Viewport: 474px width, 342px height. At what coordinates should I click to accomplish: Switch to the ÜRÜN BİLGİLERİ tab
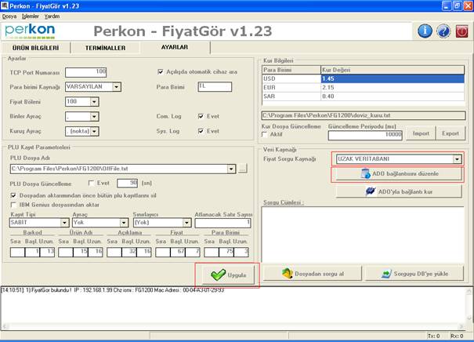[36, 48]
